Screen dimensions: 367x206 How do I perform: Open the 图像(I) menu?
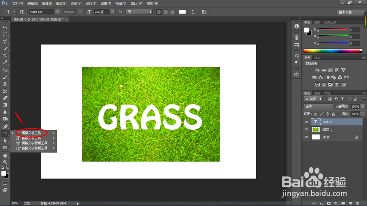click(47, 4)
